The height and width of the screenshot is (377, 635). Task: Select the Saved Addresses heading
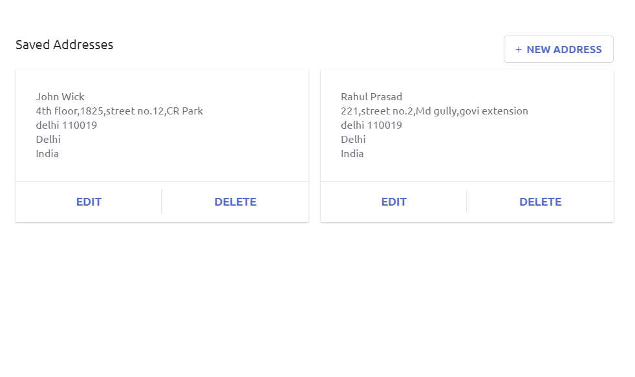pyautogui.click(x=65, y=45)
